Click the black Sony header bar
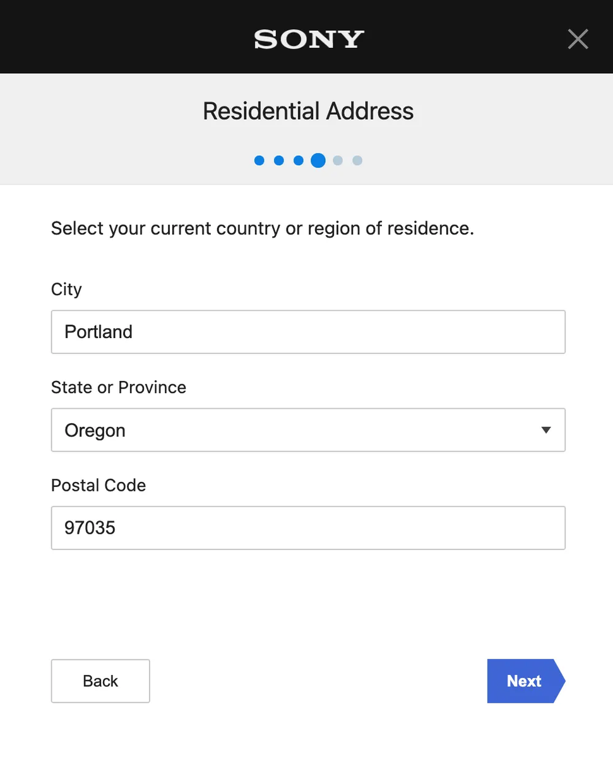The width and height of the screenshot is (613, 757). [126, 38]
